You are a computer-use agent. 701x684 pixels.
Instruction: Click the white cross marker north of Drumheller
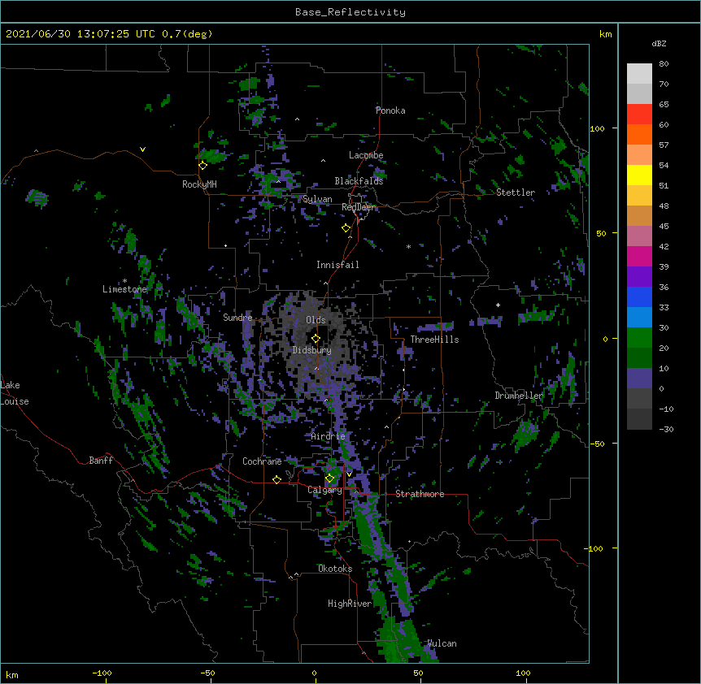(498, 305)
